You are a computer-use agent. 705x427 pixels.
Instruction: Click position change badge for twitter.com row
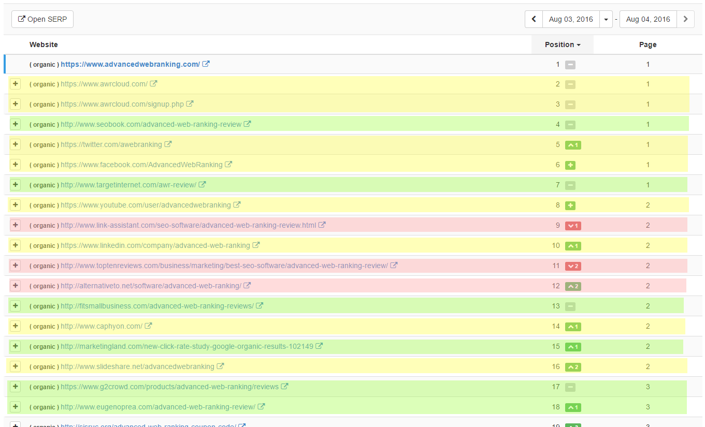pyautogui.click(x=573, y=145)
